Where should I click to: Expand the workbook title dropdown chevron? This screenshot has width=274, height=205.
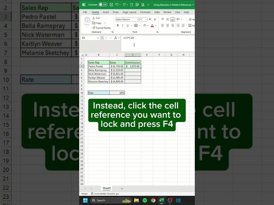point(193,5)
